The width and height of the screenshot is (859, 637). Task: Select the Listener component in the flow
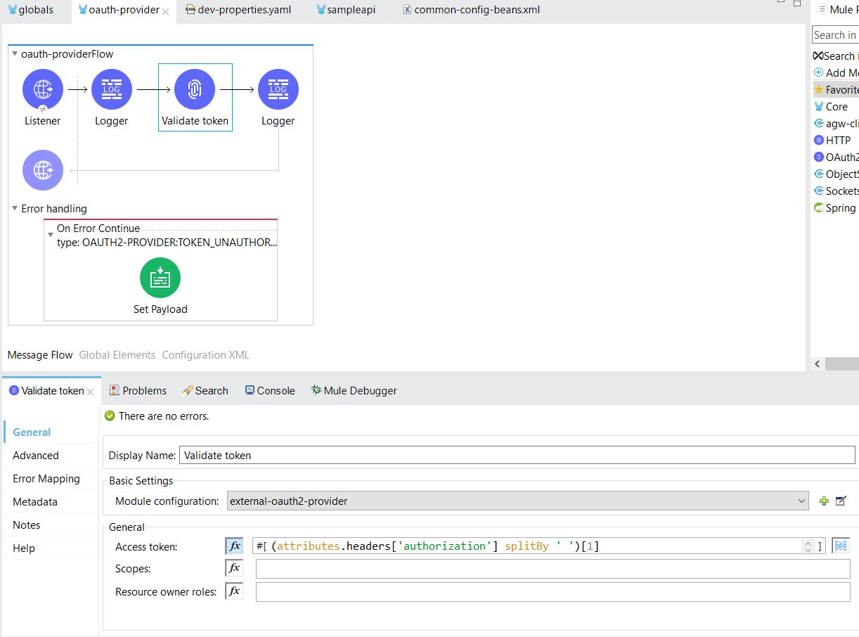43,90
